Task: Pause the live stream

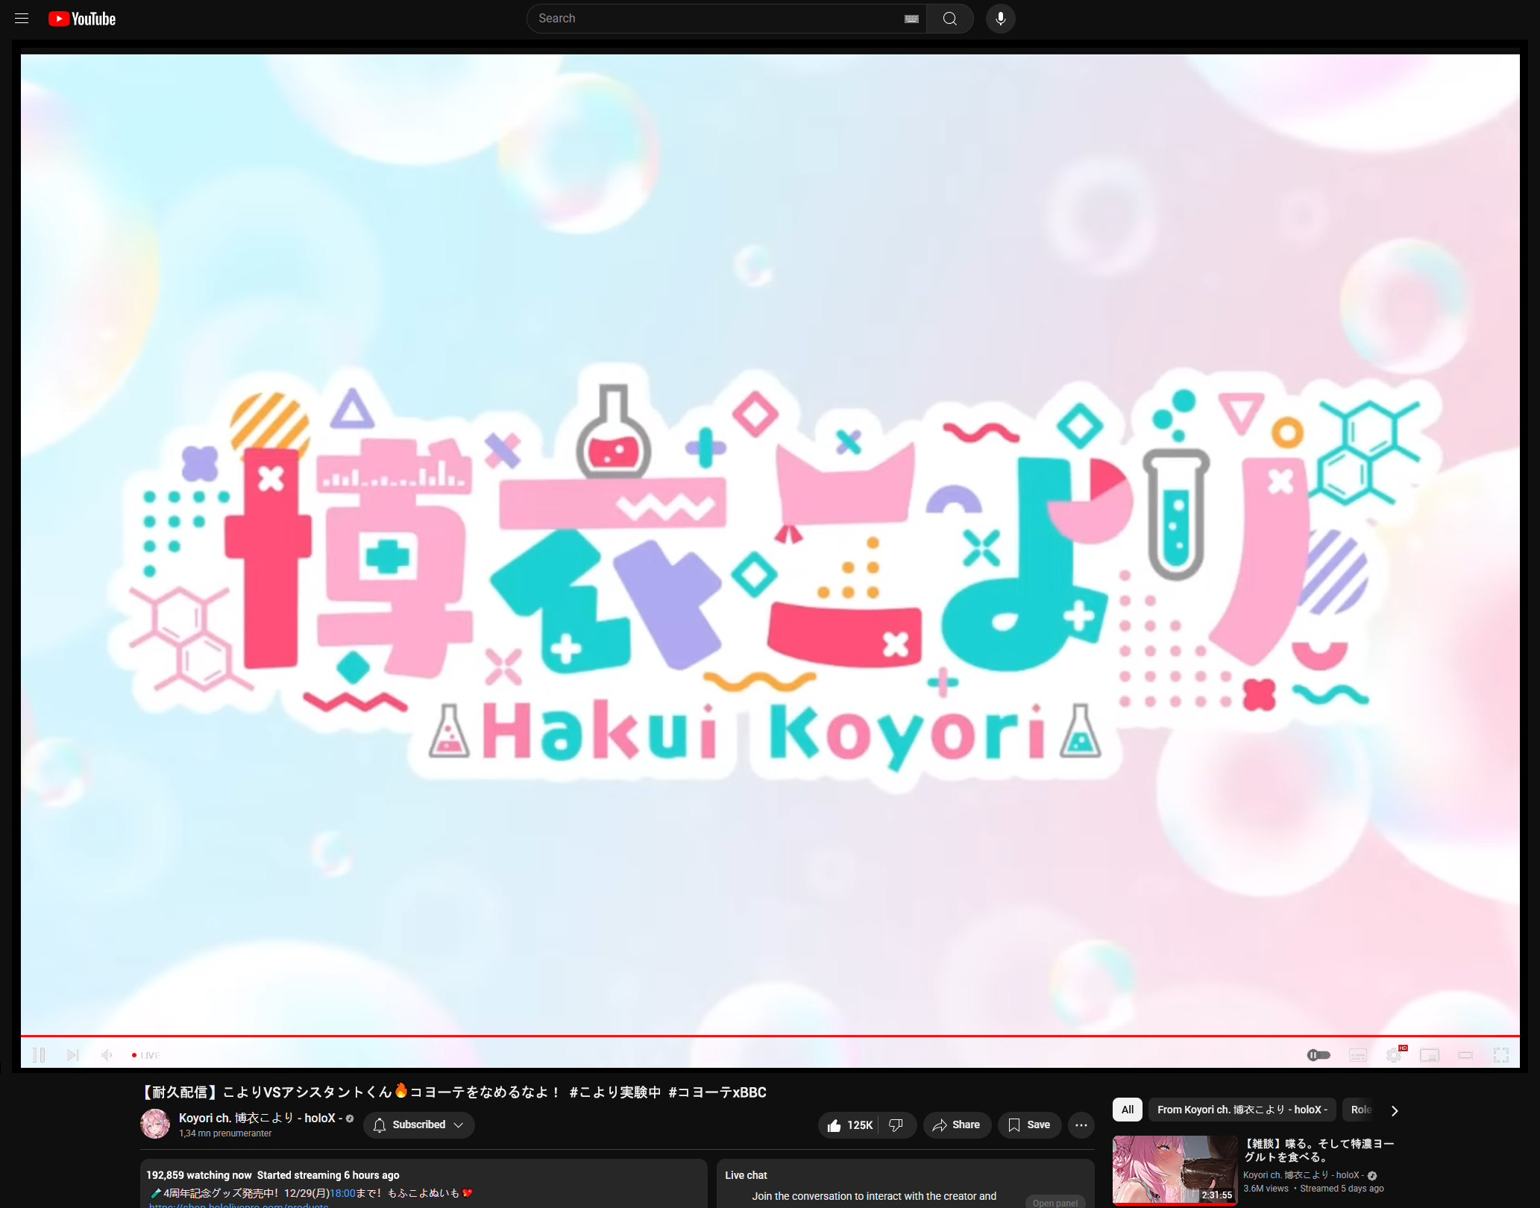Action: pos(39,1055)
